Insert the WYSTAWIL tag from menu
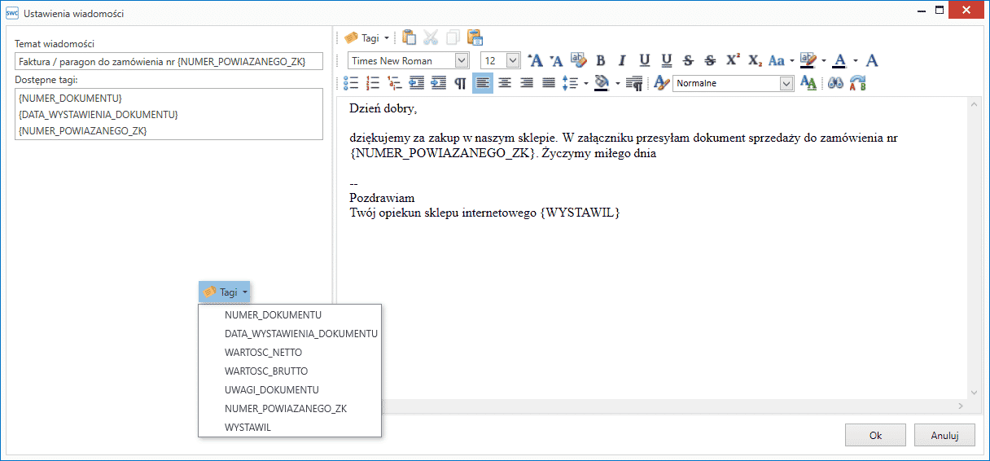The image size is (990, 461). (x=290, y=428)
